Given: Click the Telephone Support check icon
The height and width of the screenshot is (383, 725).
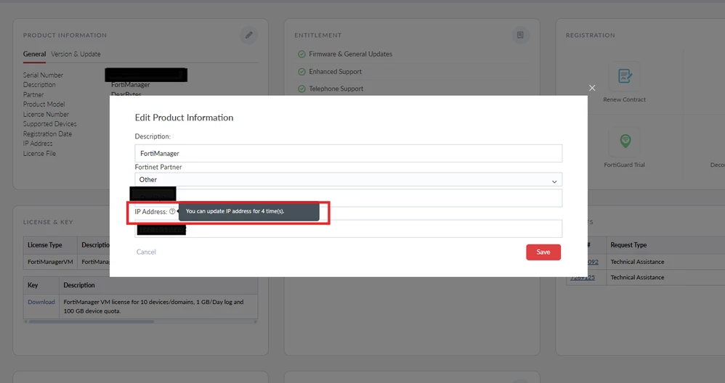Looking at the screenshot, I should tap(302, 88).
